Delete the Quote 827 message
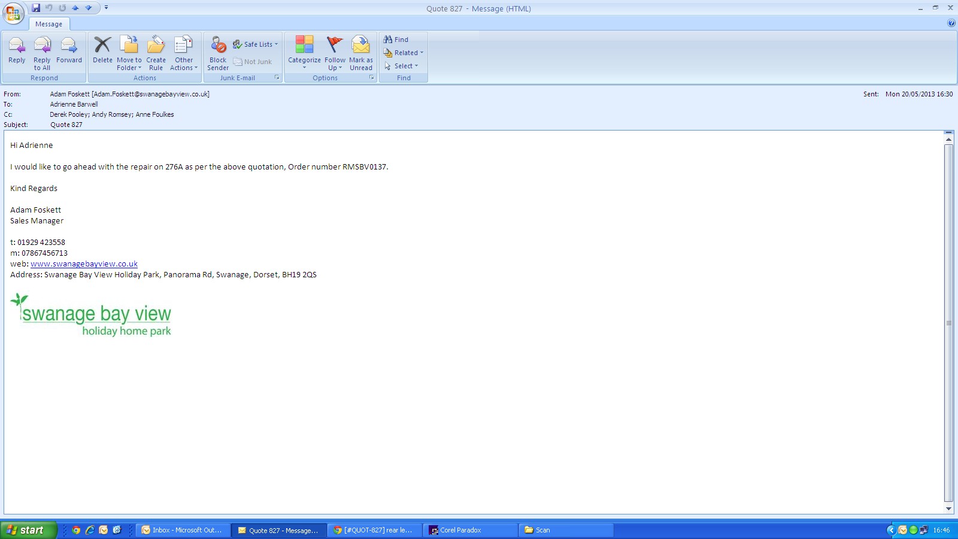The width and height of the screenshot is (958, 539). point(102,50)
